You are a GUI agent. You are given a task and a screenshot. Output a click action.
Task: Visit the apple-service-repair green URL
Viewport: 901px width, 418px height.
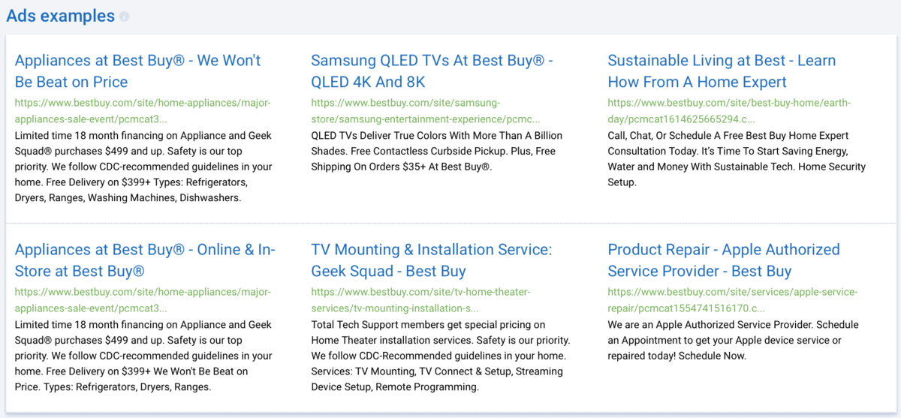tap(732, 300)
